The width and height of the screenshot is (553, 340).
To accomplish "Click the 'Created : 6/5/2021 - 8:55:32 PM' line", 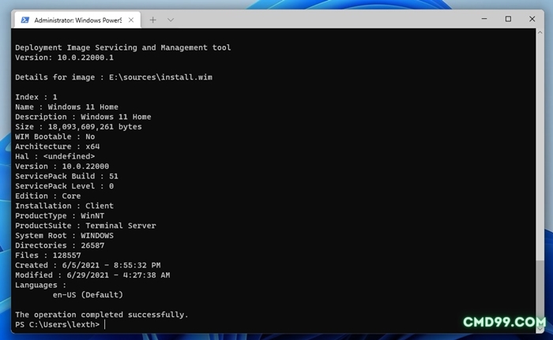I will click(x=88, y=264).
